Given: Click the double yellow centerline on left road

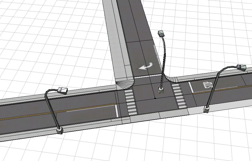Looking at the screenshot, I should [58, 112].
